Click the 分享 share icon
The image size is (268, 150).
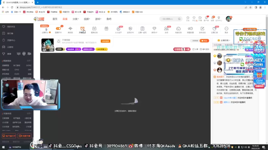195,49
